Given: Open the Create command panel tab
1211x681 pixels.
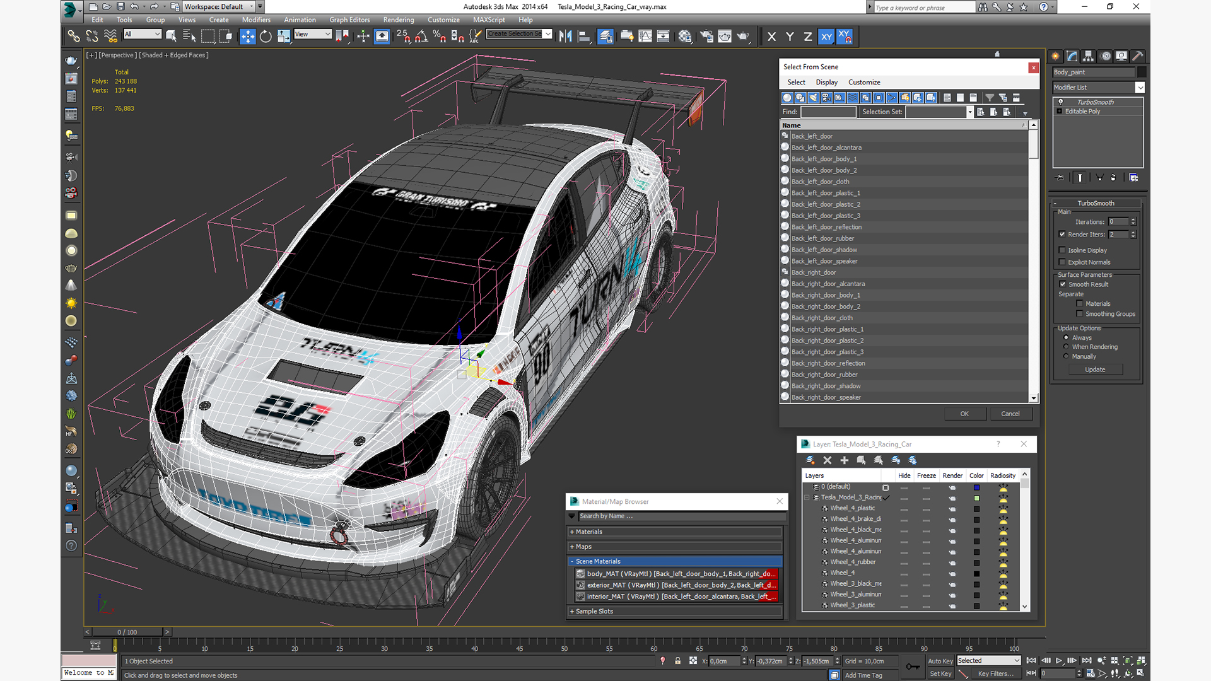Looking at the screenshot, I should 1055,56.
